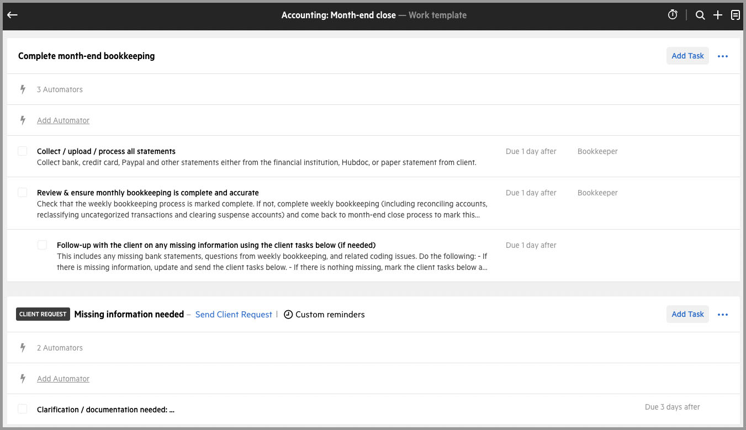Go back using the left arrow
The image size is (746, 430).
pyautogui.click(x=12, y=15)
